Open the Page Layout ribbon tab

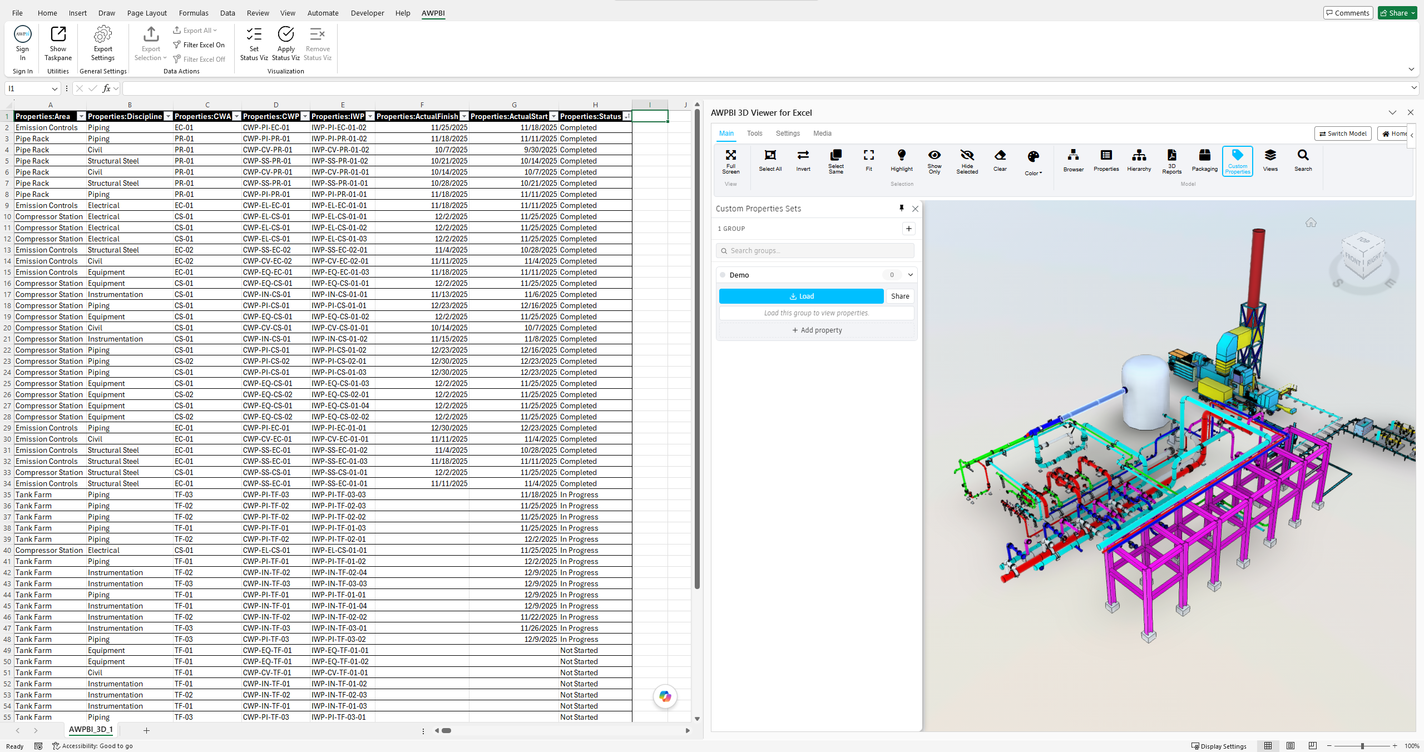point(147,13)
